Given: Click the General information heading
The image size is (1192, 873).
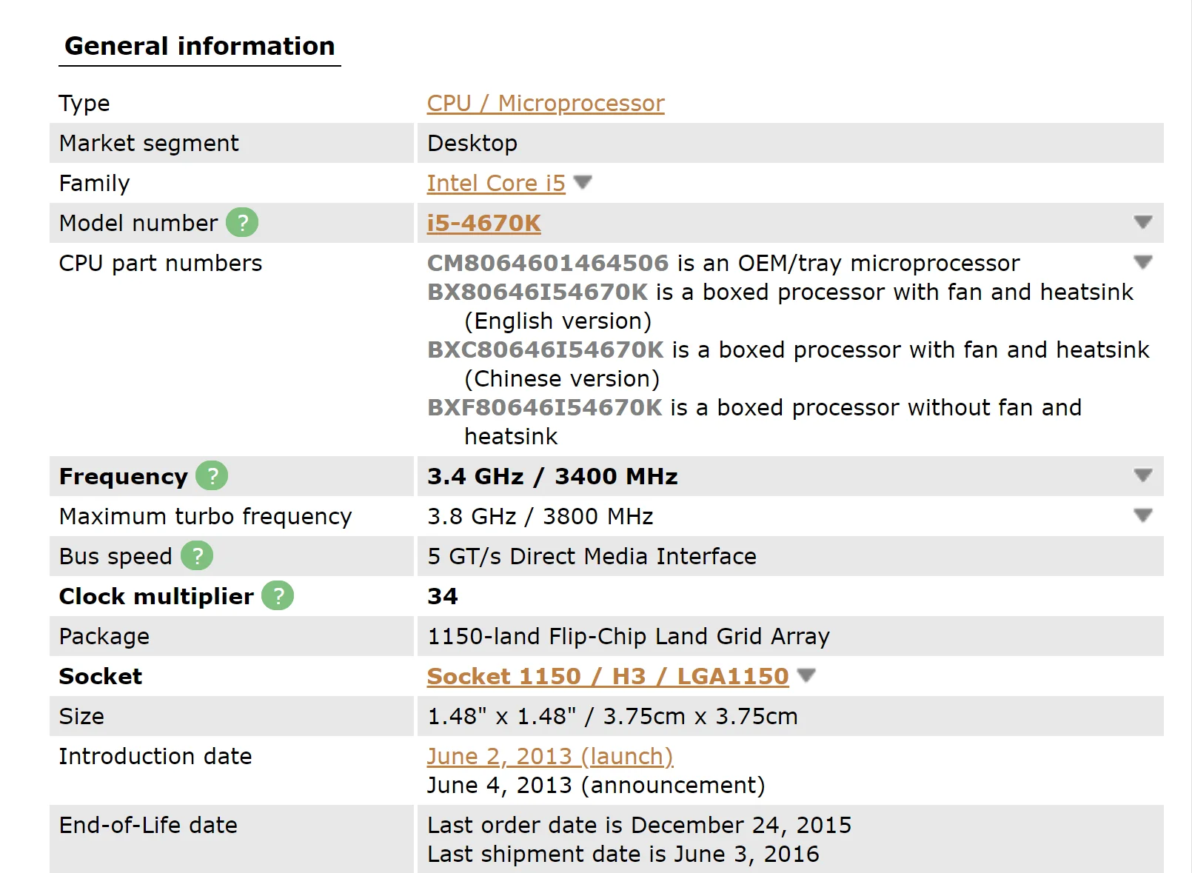Looking at the screenshot, I should click(200, 47).
